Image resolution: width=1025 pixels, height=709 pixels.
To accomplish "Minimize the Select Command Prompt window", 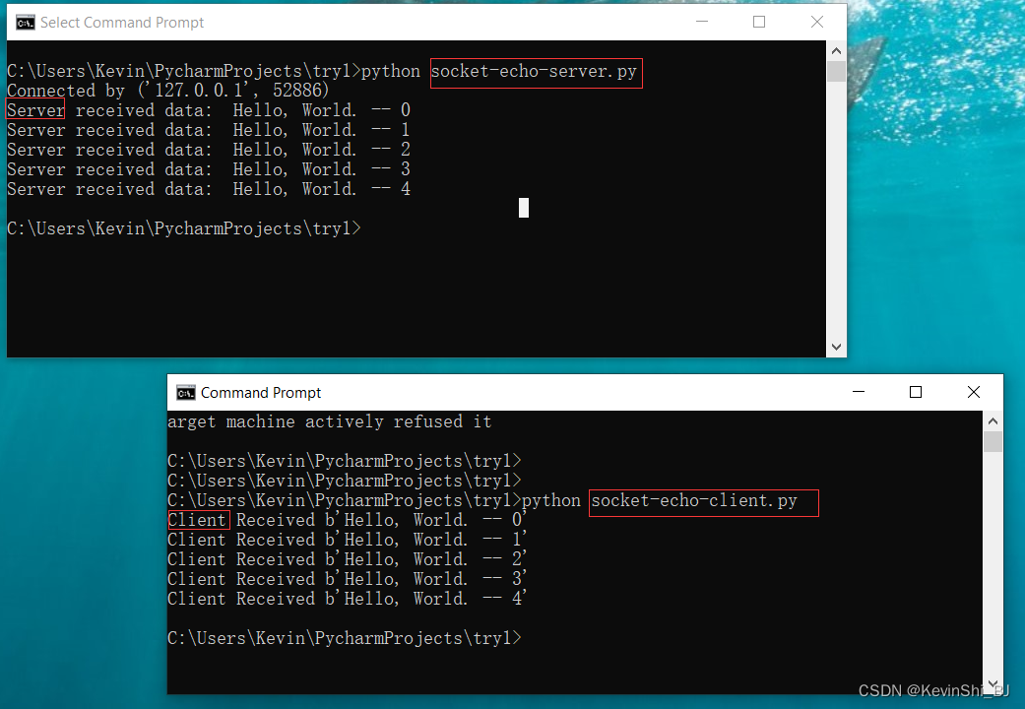I will tap(702, 23).
